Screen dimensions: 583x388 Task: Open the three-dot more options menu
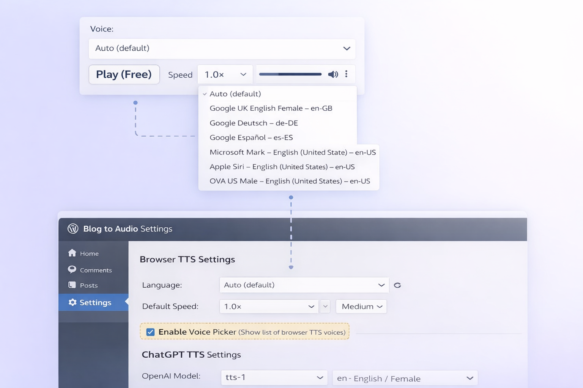pyautogui.click(x=346, y=74)
